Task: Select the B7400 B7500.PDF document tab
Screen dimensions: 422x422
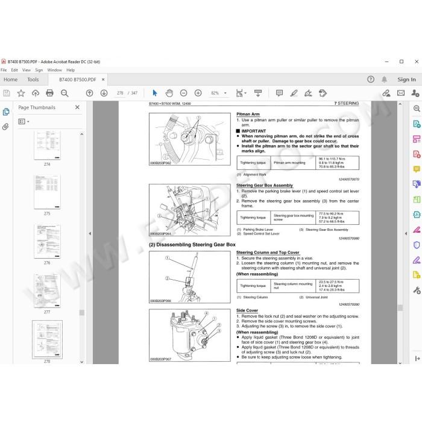Action: point(78,80)
